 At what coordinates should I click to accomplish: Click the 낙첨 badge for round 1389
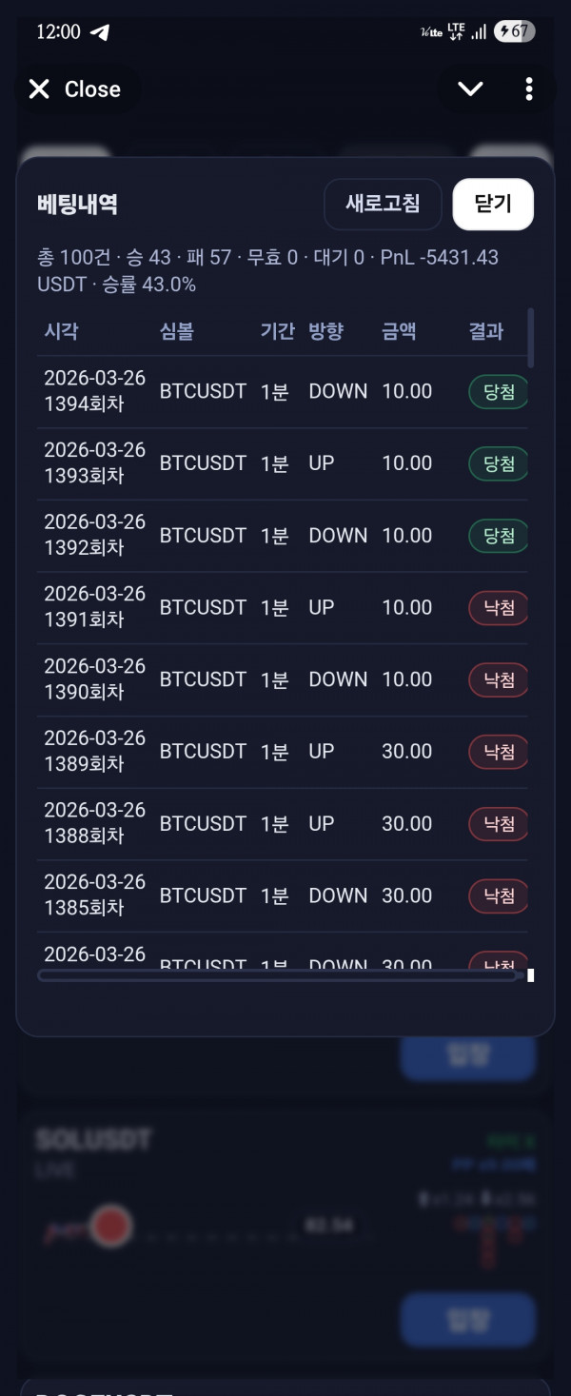tap(498, 752)
